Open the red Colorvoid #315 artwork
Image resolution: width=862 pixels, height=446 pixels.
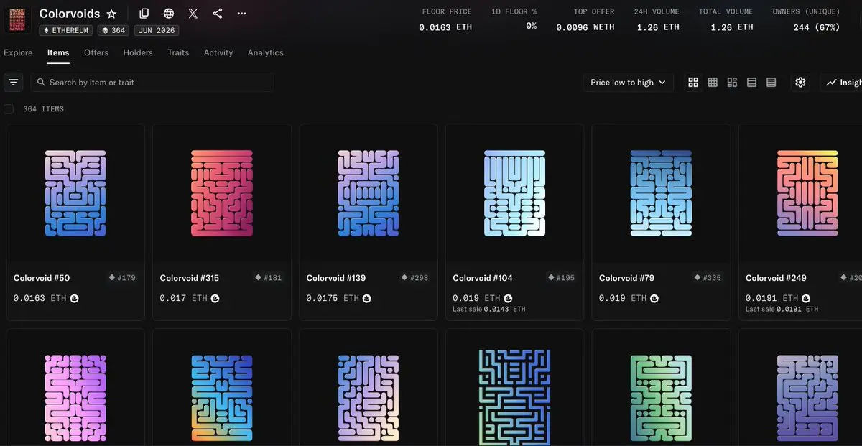222,193
